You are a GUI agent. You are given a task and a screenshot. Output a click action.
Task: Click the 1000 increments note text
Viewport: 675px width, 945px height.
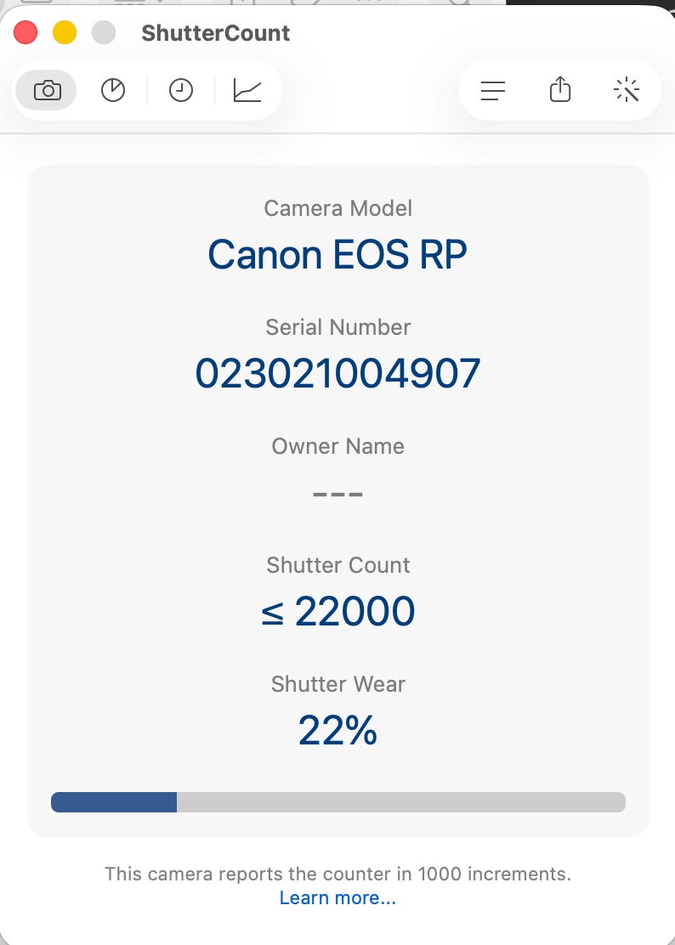click(x=337, y=874)
